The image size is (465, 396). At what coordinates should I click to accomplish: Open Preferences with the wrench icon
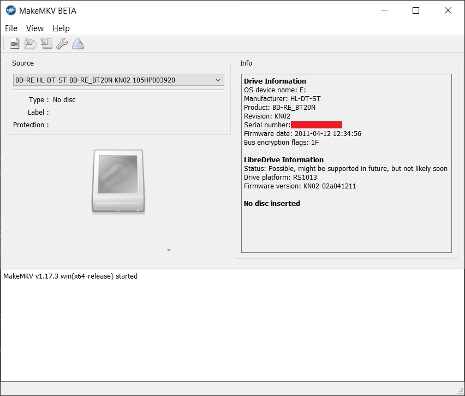62,44
